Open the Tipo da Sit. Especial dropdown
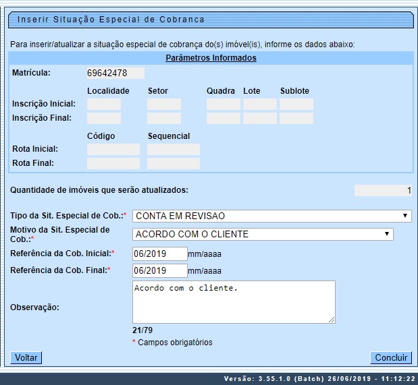This screenshot has height=385, width=418. point(271,216)
